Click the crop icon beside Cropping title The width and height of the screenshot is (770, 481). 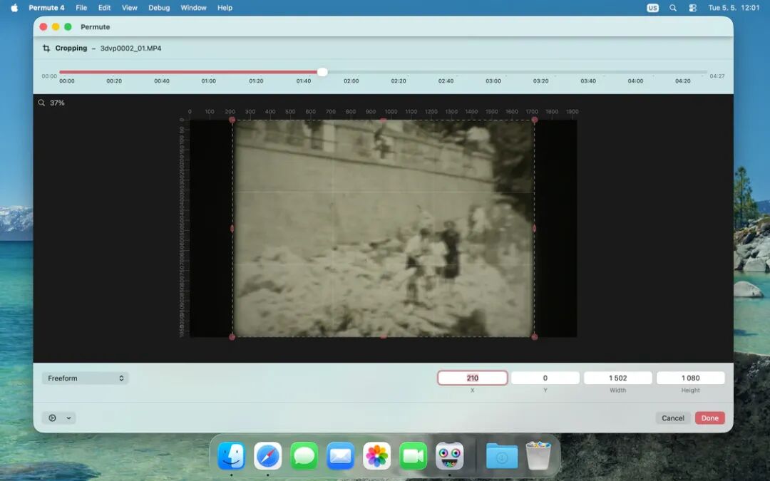pyautogui.click(x=46, y=48)
